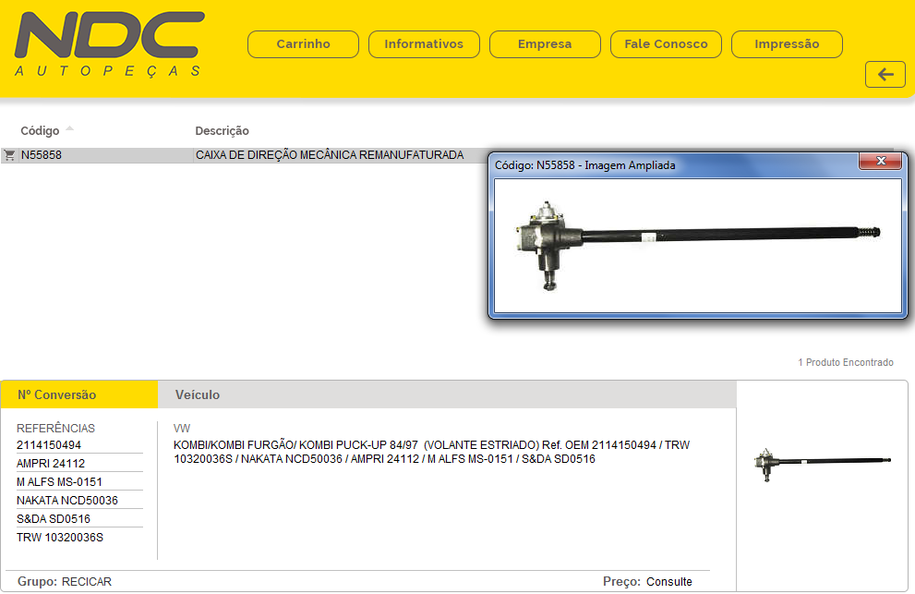The image size is (915, 594).
Task: Open the Informativos section
Action: click(x=424, y=44)
